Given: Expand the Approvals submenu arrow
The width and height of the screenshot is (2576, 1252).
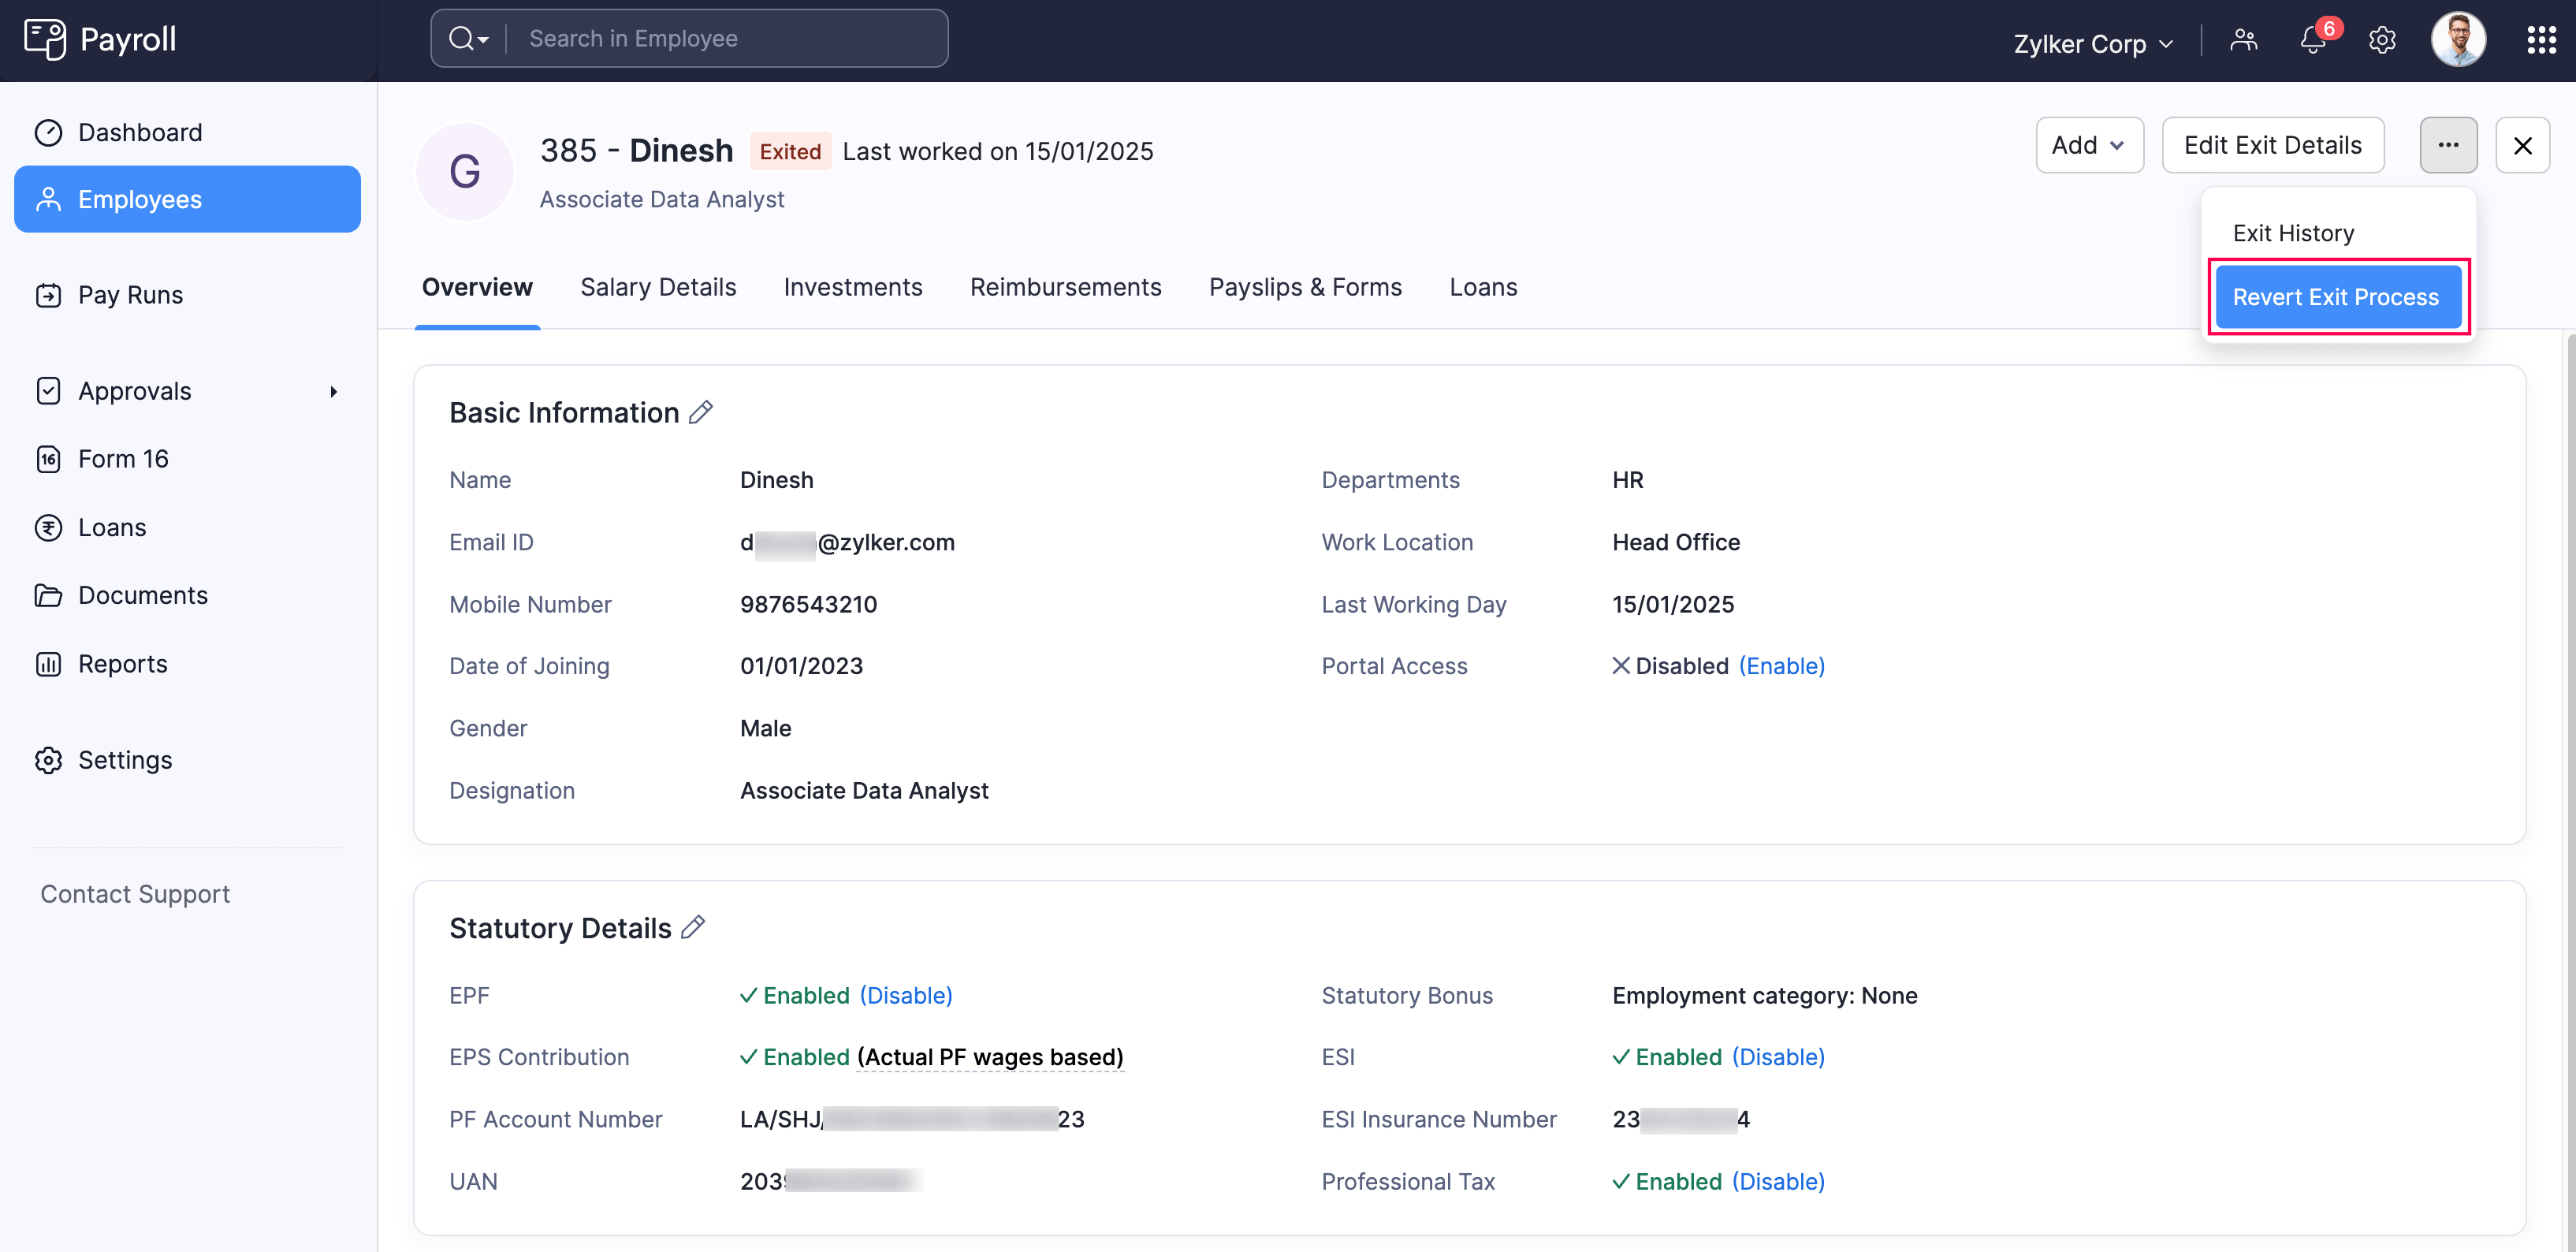Looking at the screenshot, I should [x=333, y=392].
